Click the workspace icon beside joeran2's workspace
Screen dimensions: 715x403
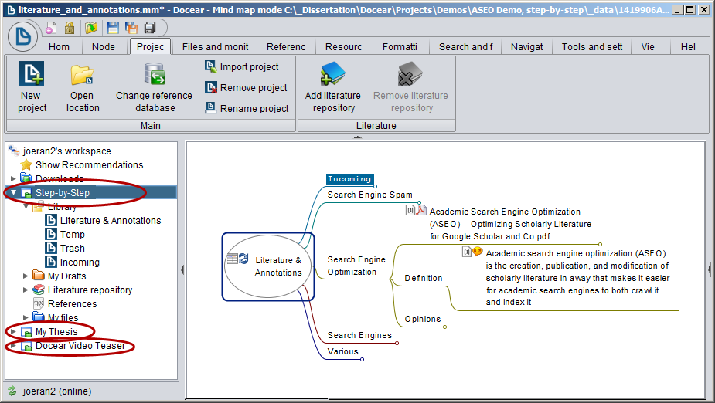[x=14, y=151]
